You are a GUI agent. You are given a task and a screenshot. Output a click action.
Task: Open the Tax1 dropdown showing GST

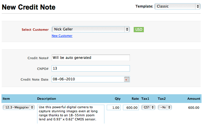coord(148,107)
